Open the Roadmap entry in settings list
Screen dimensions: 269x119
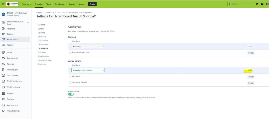click(42, 64)
